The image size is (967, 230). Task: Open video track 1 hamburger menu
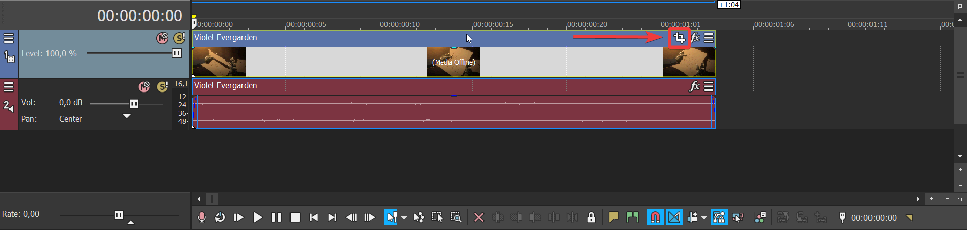(x=9, y=38)
